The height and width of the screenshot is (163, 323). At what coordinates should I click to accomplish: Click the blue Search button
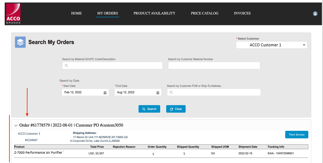149,109
